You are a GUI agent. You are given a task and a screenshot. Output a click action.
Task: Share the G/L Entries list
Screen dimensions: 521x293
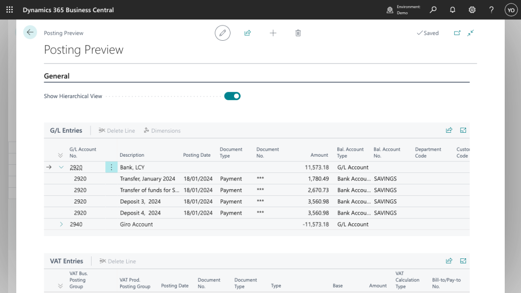click(x=449, y=130)
